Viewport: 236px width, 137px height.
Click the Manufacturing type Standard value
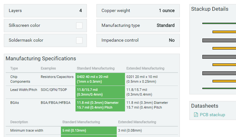click(x=166, y=26)
